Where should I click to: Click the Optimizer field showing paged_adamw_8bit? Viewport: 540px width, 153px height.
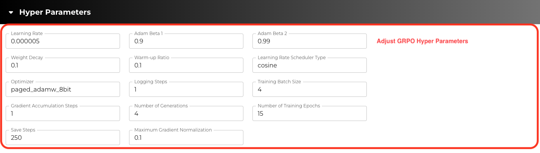[x=63, y=90]
